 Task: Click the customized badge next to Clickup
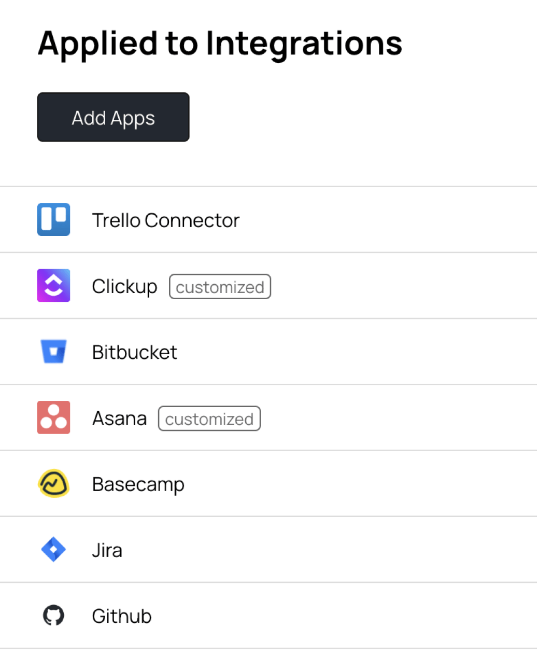click(220, 287)
